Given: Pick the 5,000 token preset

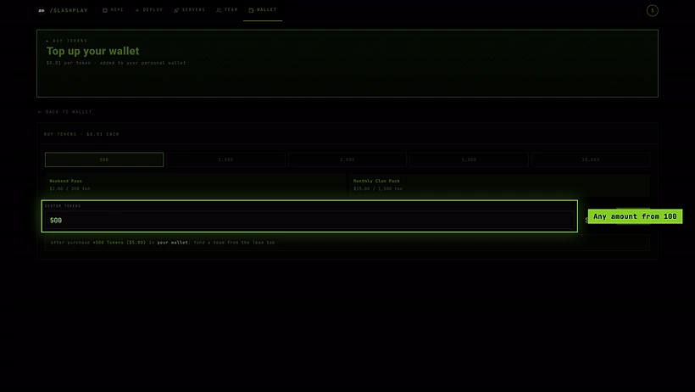Looking at the screenshot, I should [469, 160].
